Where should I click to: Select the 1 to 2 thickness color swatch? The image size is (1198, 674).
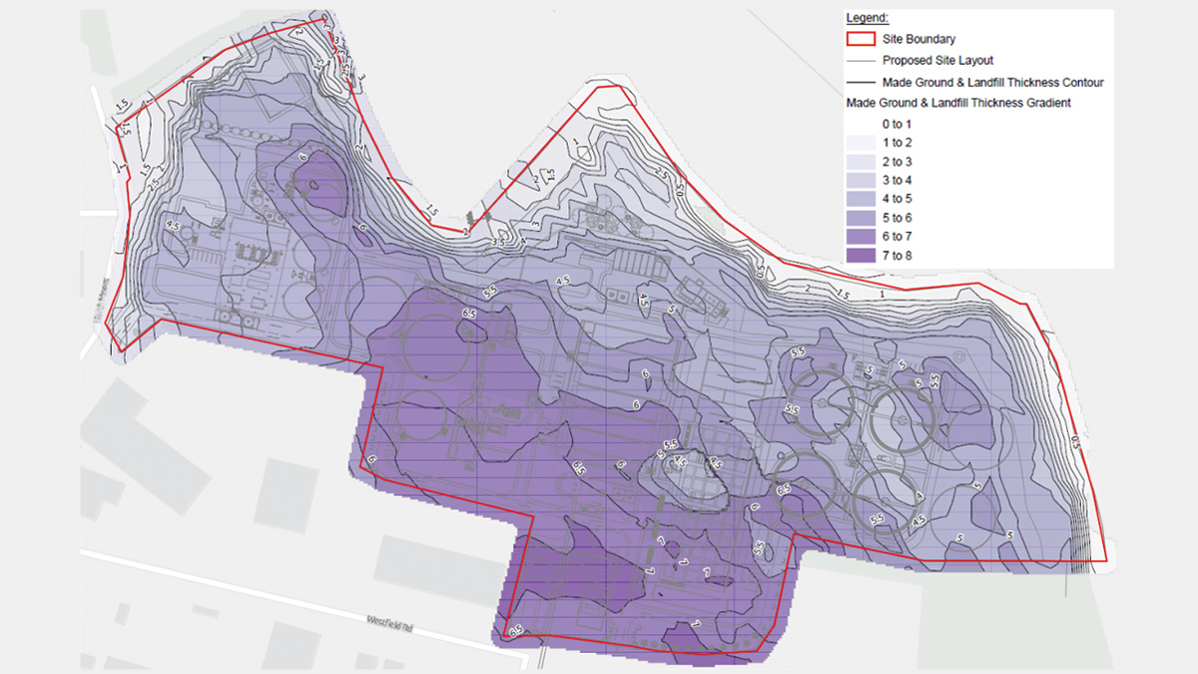pyautogui.click(x=859, y=143)
